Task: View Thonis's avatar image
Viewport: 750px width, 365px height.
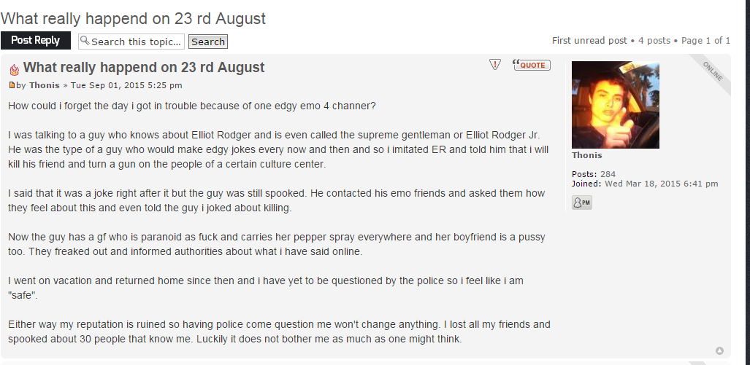Action: [x=616, y=105]
